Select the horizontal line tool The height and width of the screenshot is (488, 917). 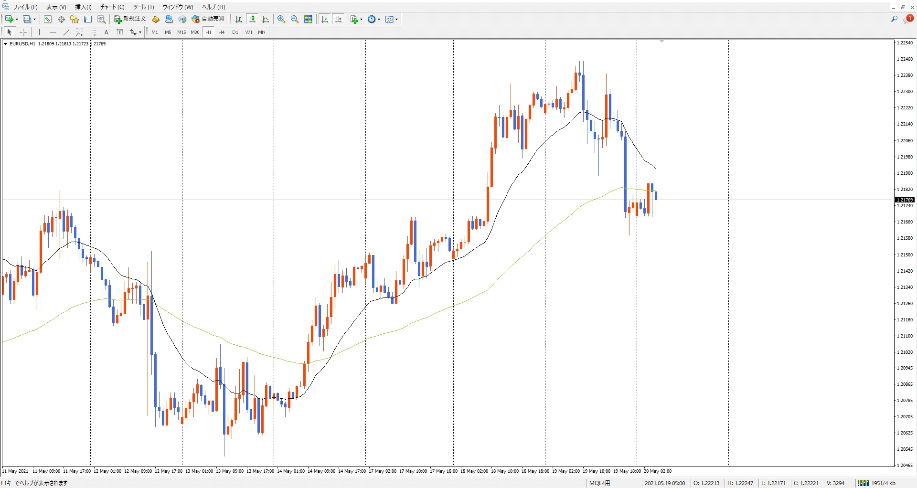53,32
